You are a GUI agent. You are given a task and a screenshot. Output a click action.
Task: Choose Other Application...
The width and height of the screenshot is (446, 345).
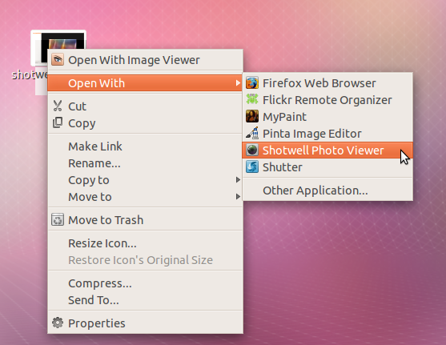[327, 191]
